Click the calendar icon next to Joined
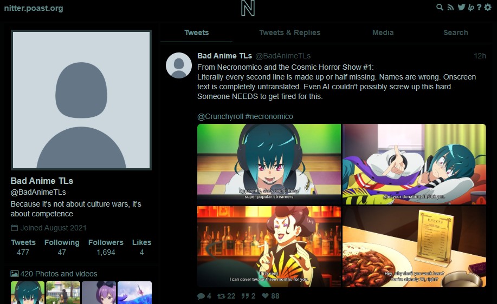The width and height of the screenshot is (497, 304). click(x=14, y=228)
